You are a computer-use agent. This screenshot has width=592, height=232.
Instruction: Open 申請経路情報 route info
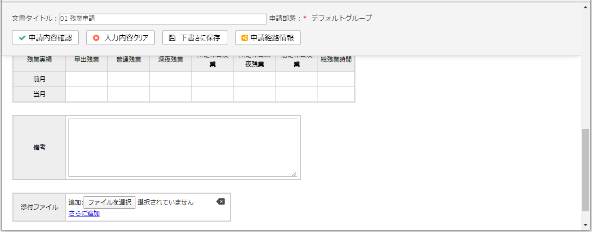pos(268,38)
